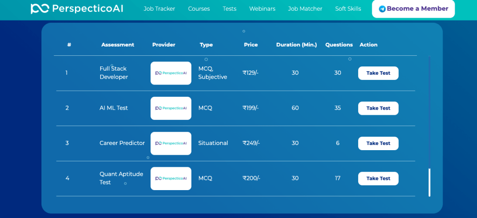The width and height of the screenshot is (477, 218).
Task: Click provider logo for Quant Aptitude Test
Action: click(171, 178)
